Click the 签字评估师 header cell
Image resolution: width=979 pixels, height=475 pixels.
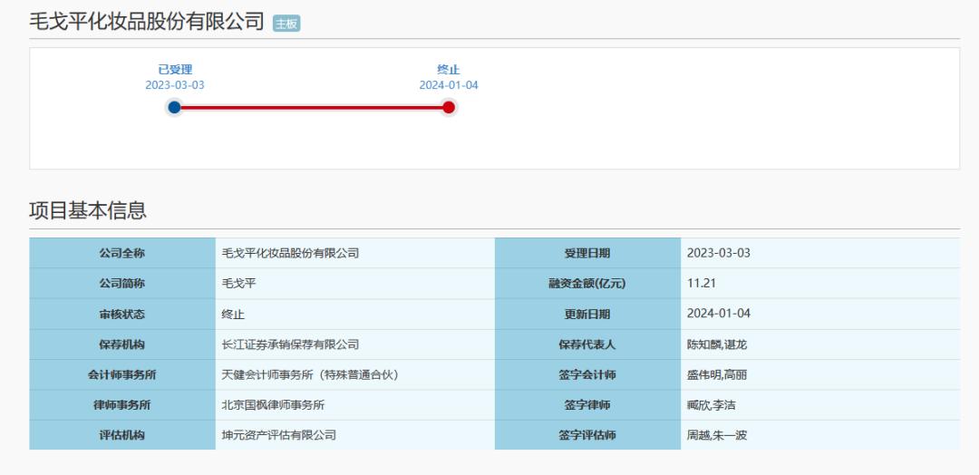coord(587,435)
